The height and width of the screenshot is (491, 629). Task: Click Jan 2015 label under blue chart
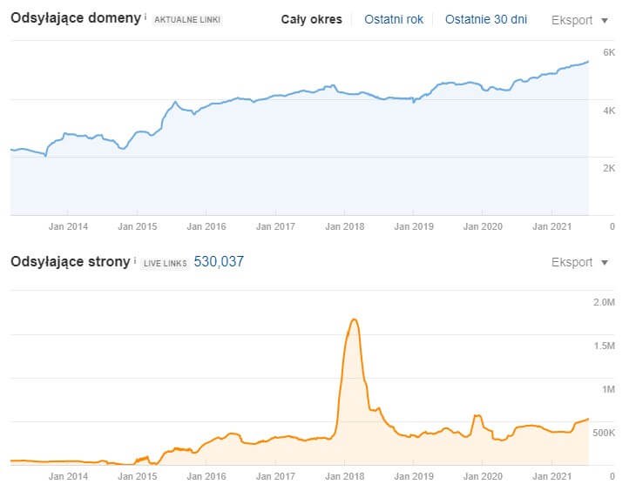(137, 226)
